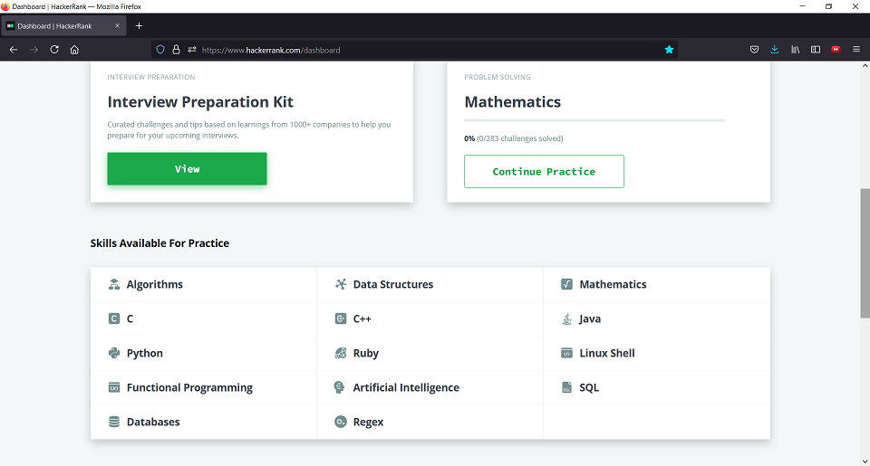Click the green View button
The image size is (870, 466).
tap(187, 169)
